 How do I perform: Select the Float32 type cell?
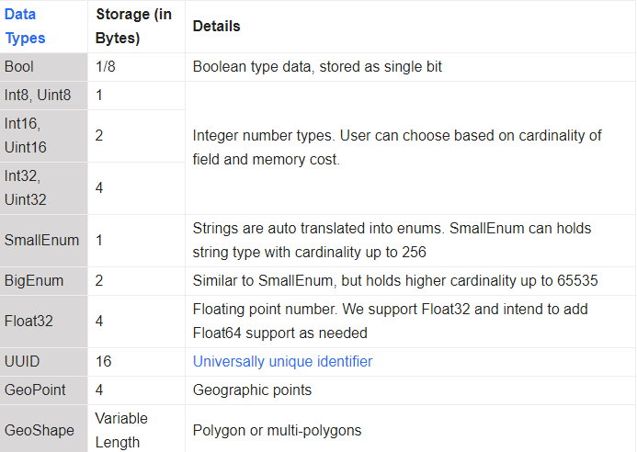(43, 322)
